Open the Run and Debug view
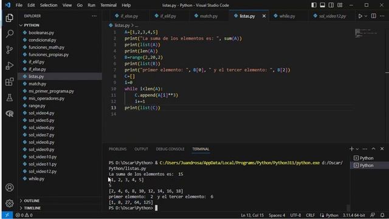This screenshot has height=219, width=389. pos(10,66)
